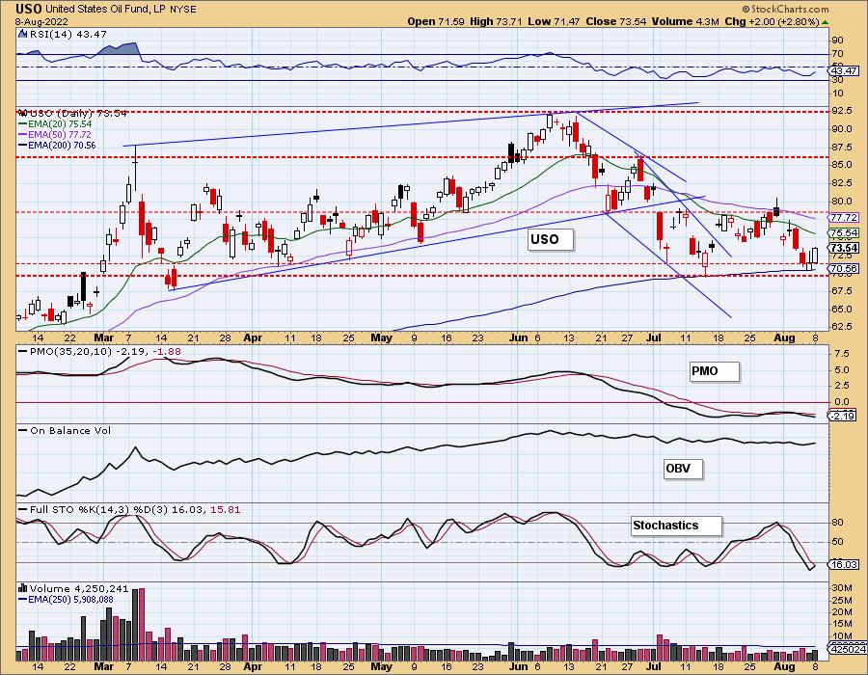The image size is (868, 675).
Task: Click the RSI(14) indicator icon
Action: coord(23,34)
